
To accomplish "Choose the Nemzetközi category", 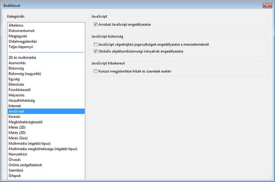I will 46,154.
